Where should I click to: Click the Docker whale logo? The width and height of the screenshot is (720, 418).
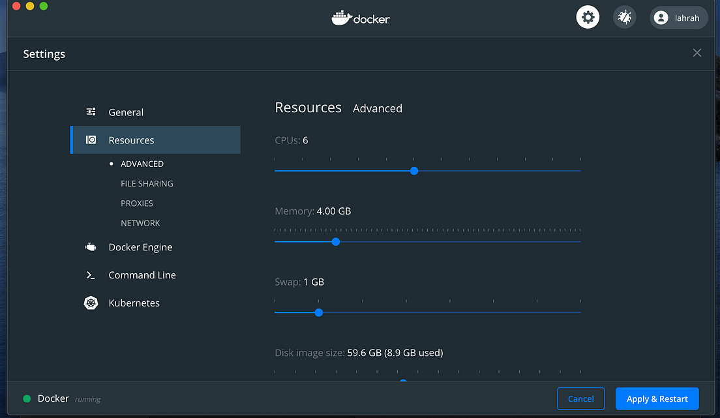[x=361, y=18]
